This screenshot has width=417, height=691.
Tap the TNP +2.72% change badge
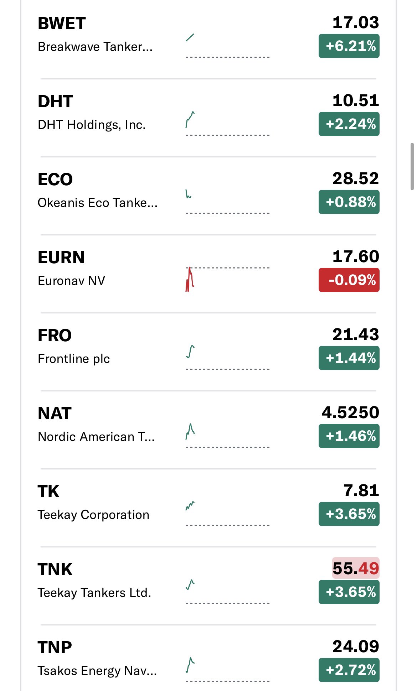tap(349, 670)
